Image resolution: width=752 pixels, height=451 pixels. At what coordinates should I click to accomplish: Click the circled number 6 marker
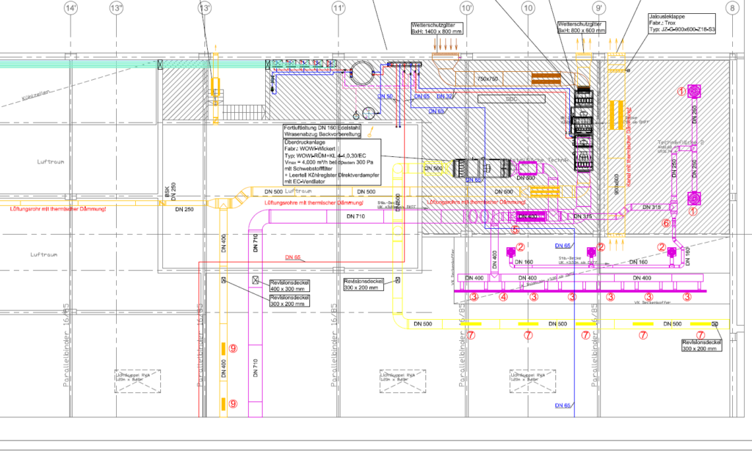(667, 223)
